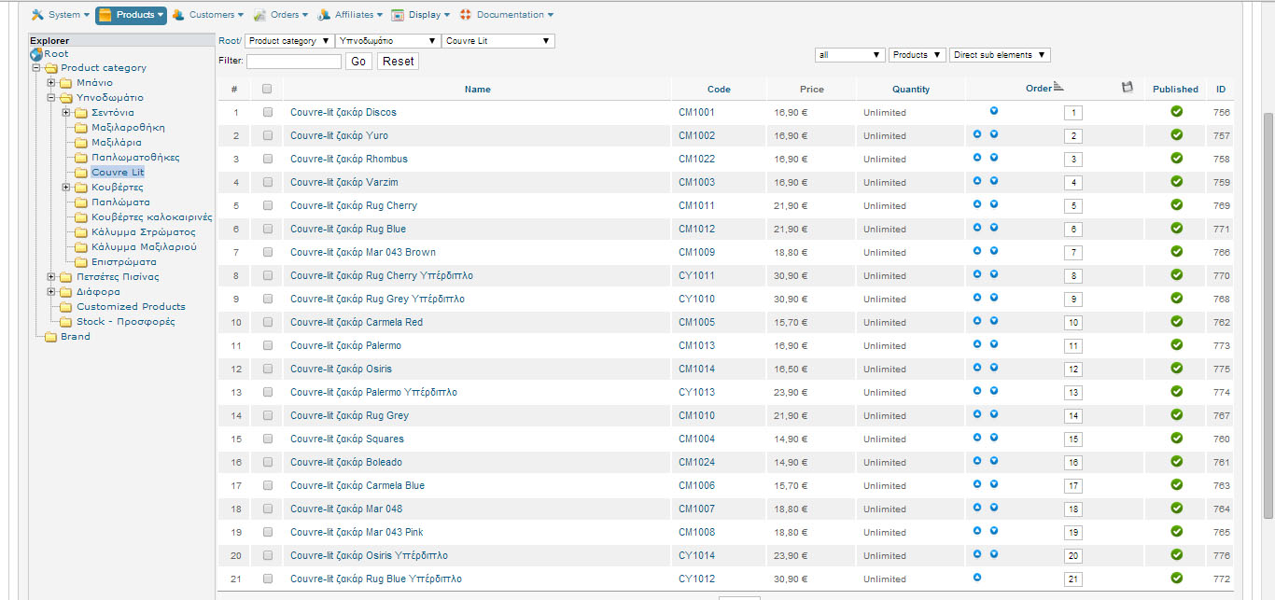The height and width of the screenshot is (600, 1275).
Task: Click the Root globe icon in Explorer
Action: 36,53
